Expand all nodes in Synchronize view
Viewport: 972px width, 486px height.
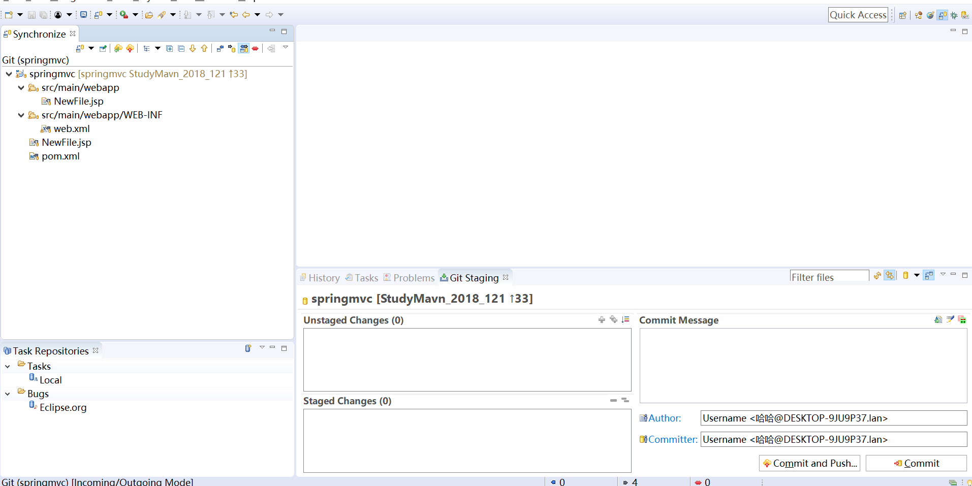169,48
